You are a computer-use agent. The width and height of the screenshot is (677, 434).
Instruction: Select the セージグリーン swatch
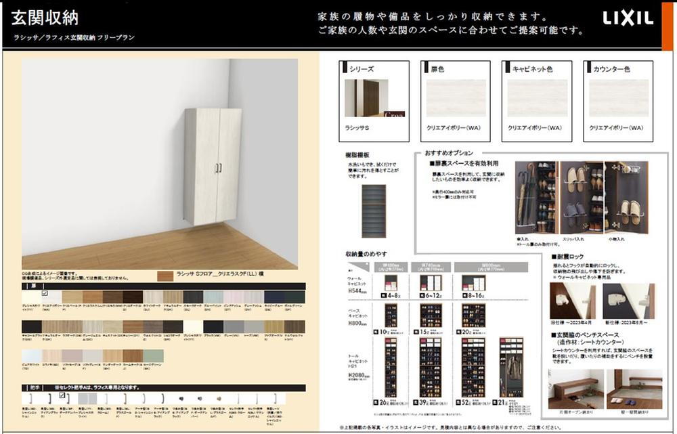pyautogui.click(x=153, y=356)
